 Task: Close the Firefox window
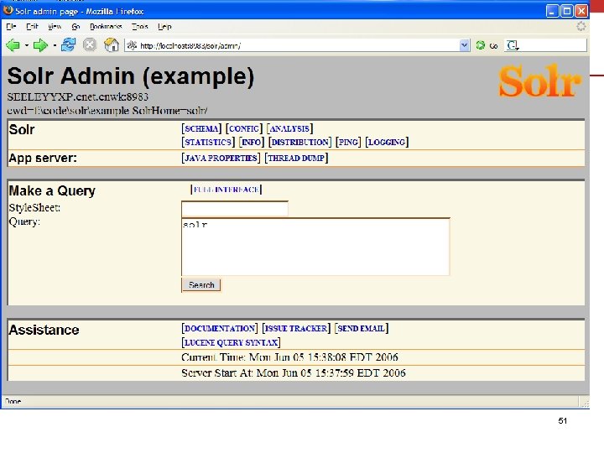coord(581,11)
